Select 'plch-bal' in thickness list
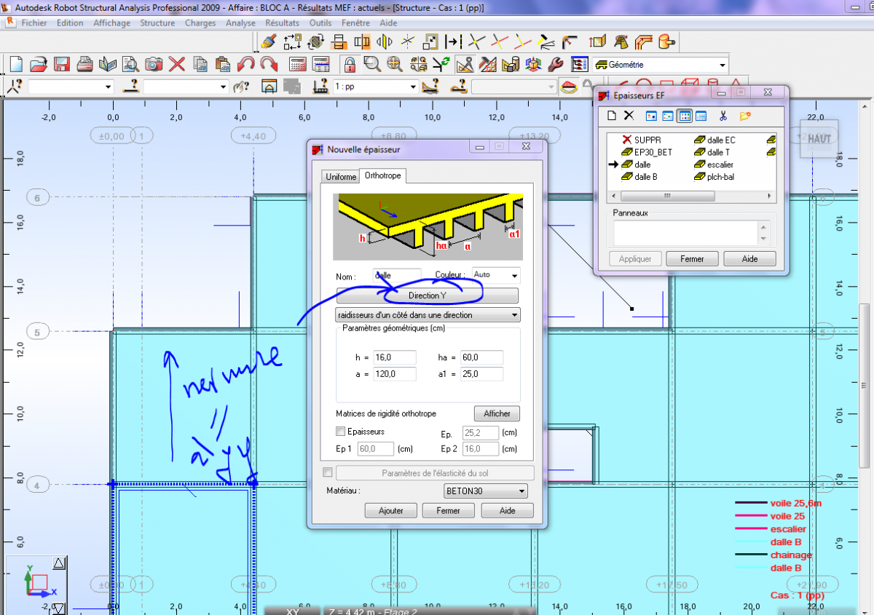 point(714,177)
